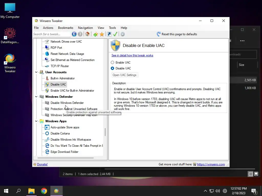The image size is (262, 196).
Task: Select Enable UAC for Built-in Administrator
Action: [72, 91]
